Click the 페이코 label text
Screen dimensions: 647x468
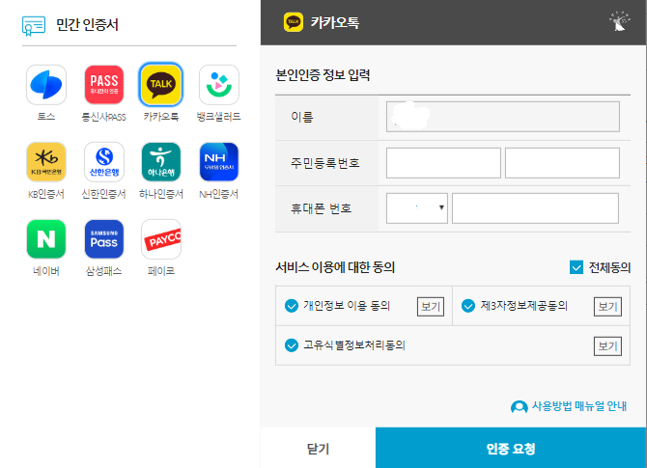(161, 271)
